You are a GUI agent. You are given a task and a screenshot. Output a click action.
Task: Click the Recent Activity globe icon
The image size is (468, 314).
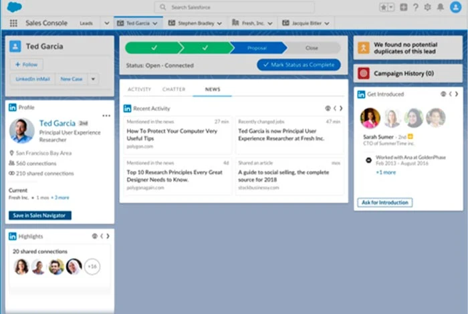point(328,108)
